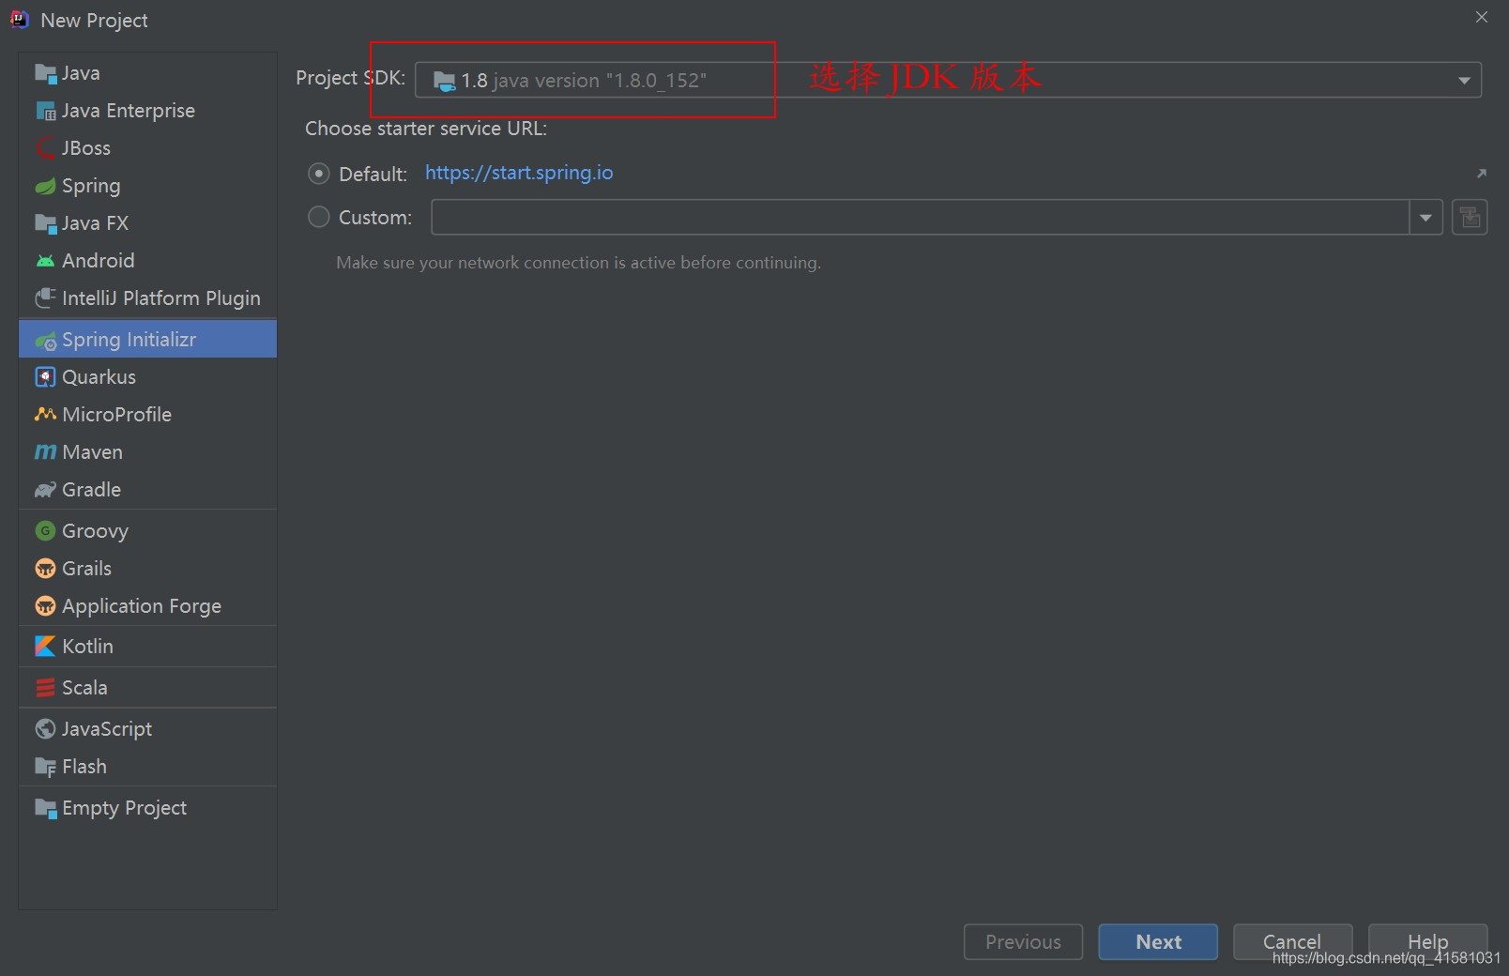Click the Help button
This screenshot has width=1509, height=976.
1427,942
